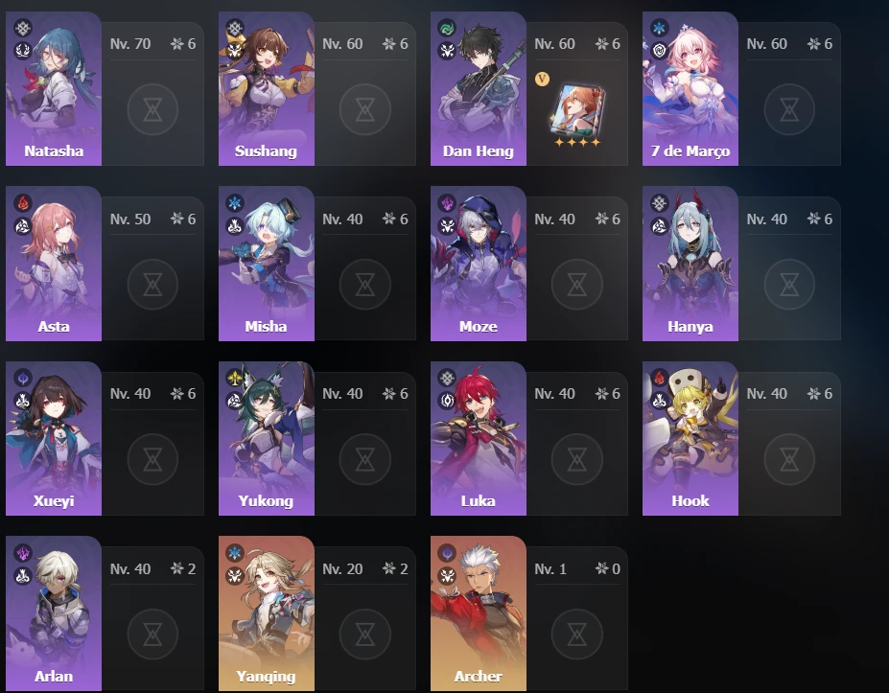Click Asta's Fire element icon
This screenshot has width=889, height=693.
coord(23,203)
